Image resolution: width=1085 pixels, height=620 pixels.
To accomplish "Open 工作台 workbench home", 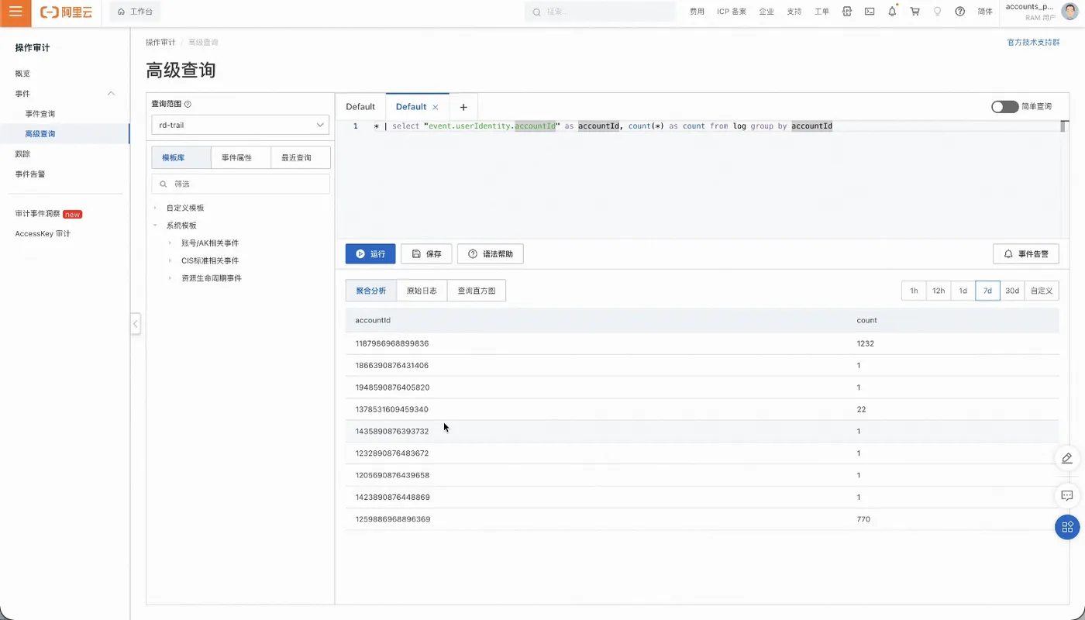I will [x=135, y=12].
